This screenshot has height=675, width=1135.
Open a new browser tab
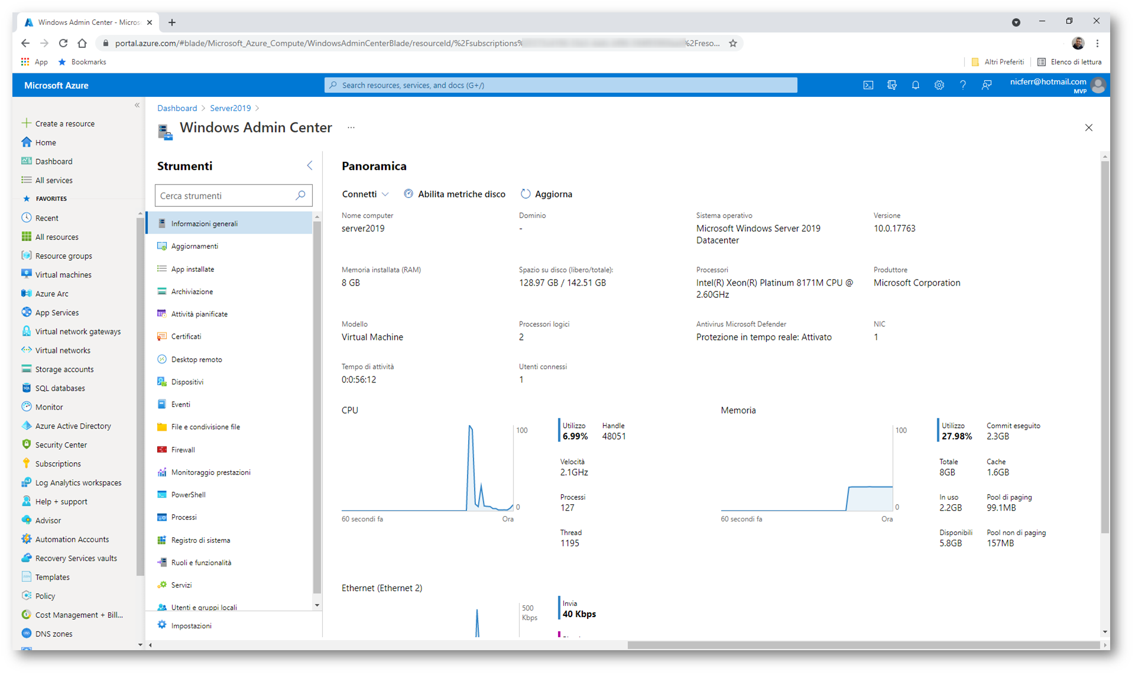[172, 22]
